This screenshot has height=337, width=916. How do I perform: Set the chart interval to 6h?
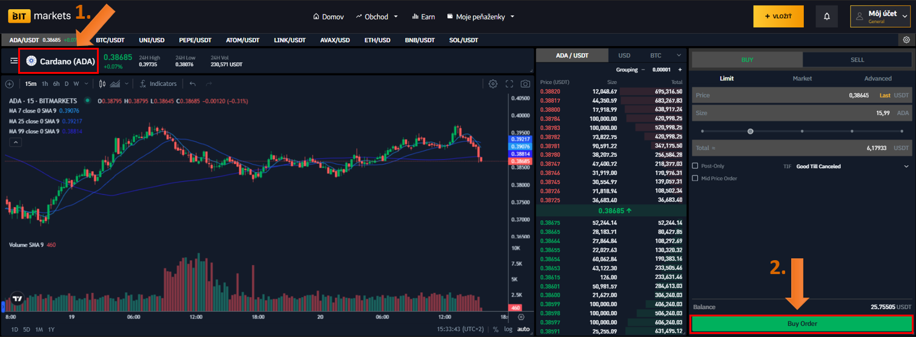click(56, 83)
